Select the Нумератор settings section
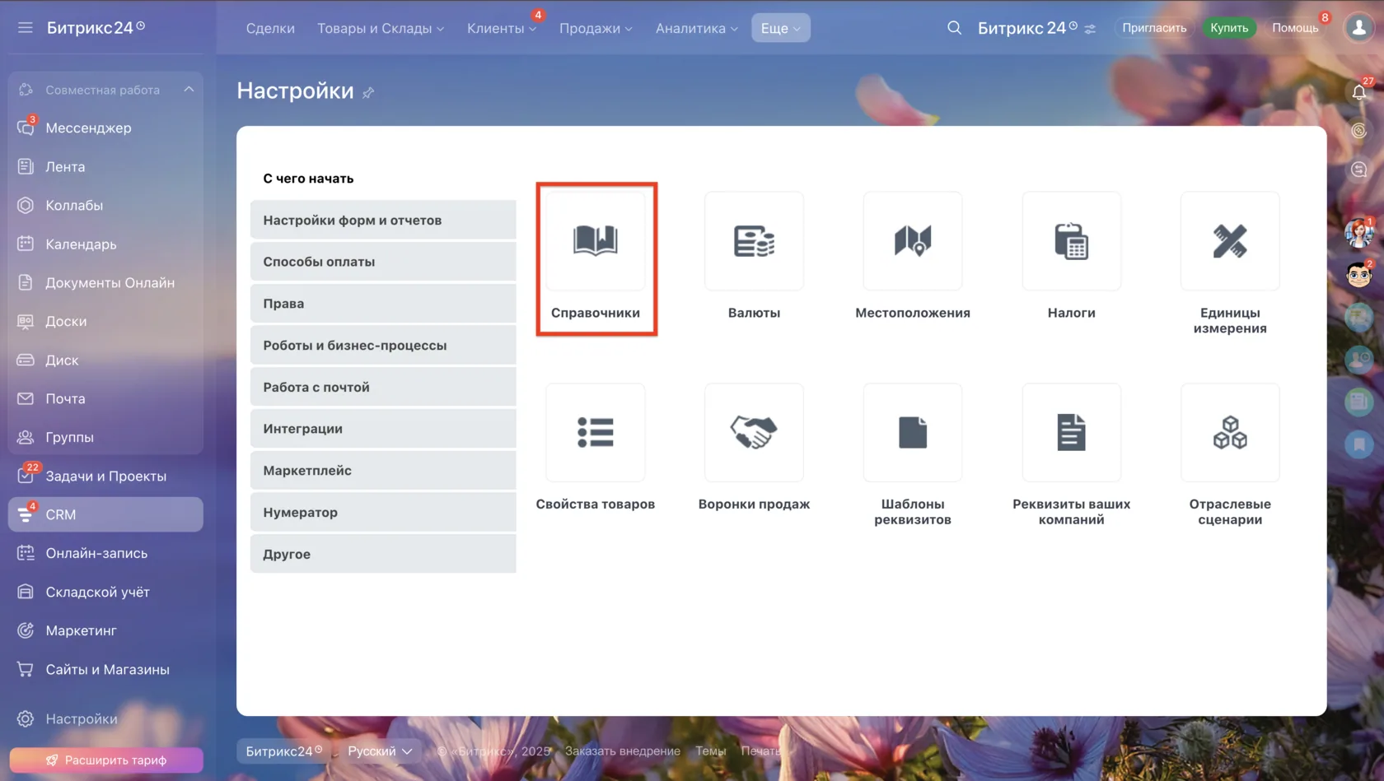The image size is (1384, 781). (383, 512)
